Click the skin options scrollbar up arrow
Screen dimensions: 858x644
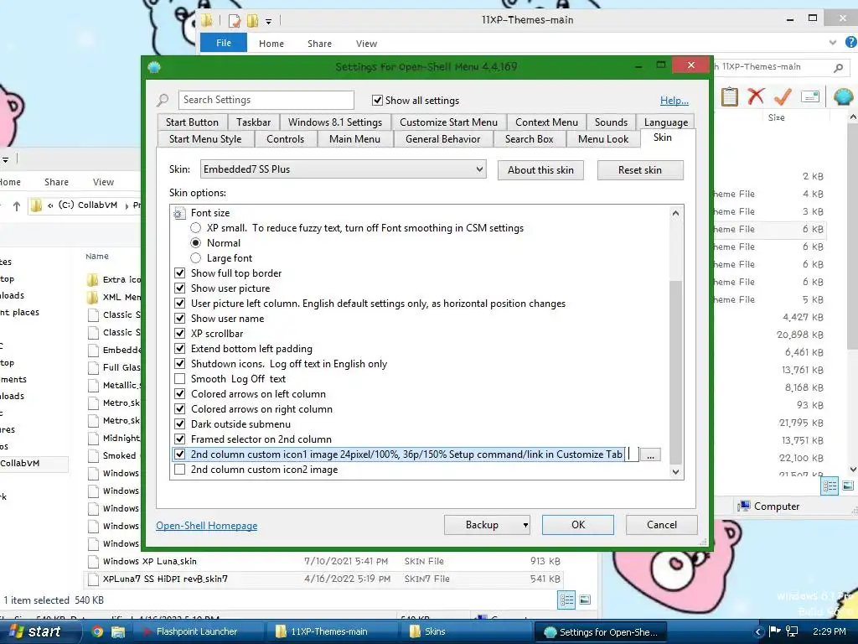pos(676,213)
